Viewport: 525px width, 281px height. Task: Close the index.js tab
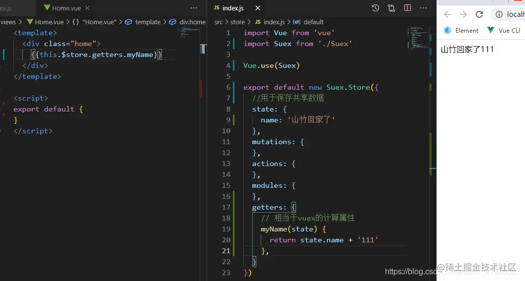pyautogui.click(x=258, y=8)
